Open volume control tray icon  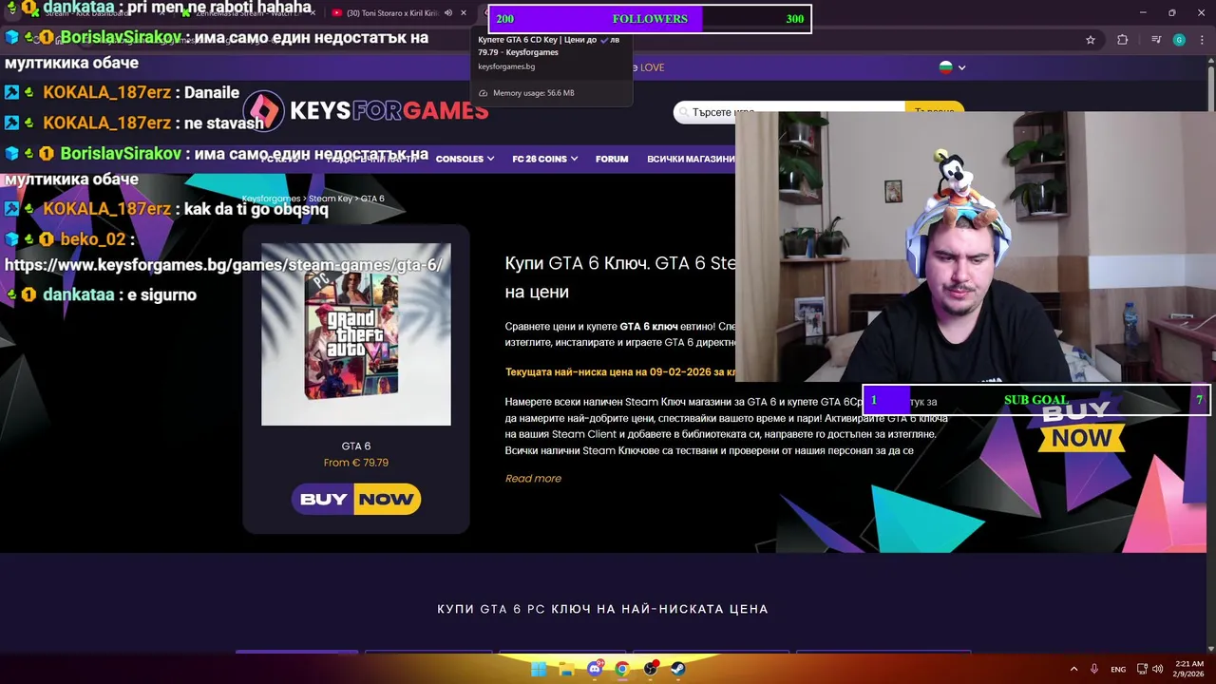point(1159,669)
